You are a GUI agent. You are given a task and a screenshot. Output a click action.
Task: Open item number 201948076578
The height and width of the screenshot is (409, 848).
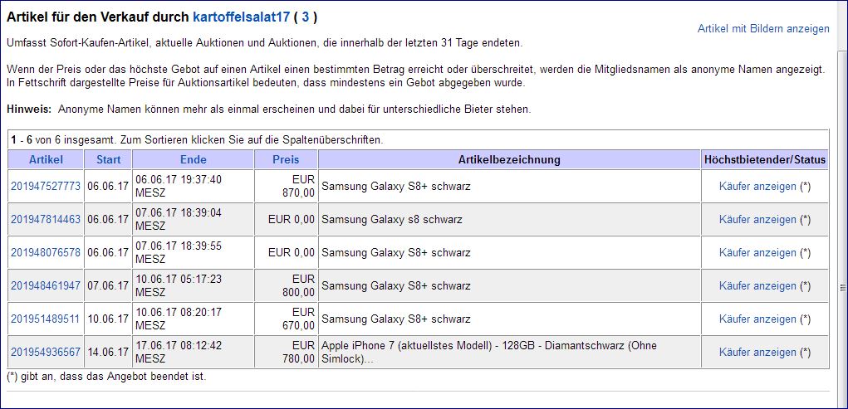pos(46,252)
